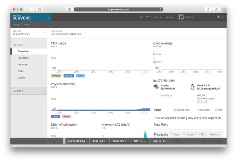
Task: Click the Disk IO 0% status bar entry
Action: coord(160,141)
